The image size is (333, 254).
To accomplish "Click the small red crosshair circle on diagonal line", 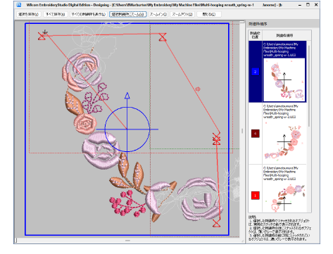I will point(198,89).
